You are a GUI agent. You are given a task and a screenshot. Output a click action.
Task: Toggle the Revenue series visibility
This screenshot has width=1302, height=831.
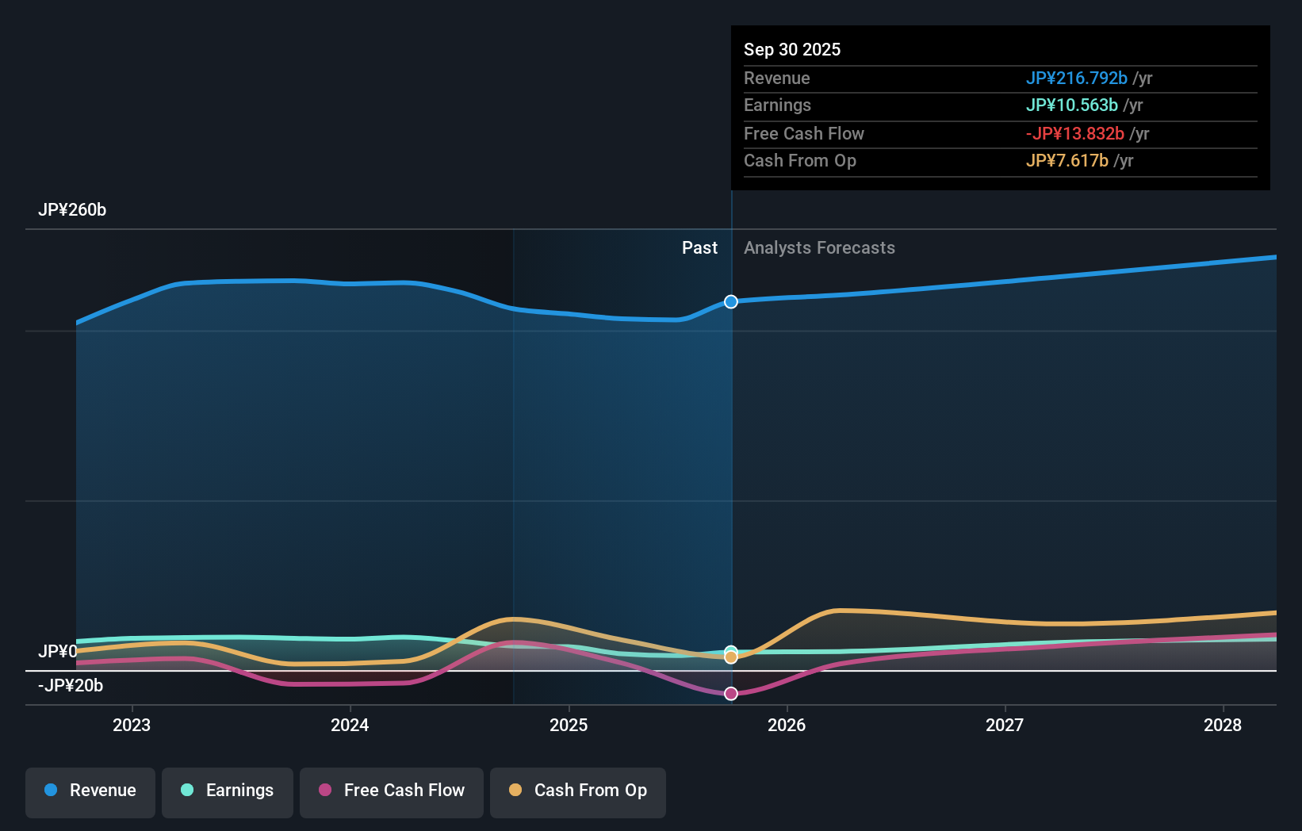[x=90, y=791]
